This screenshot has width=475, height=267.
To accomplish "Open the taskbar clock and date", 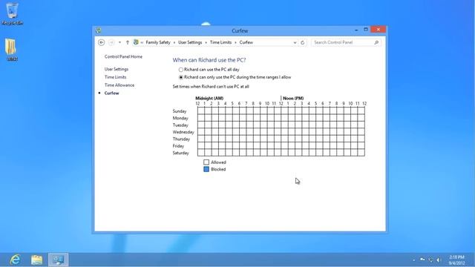I will pos(457,260).
